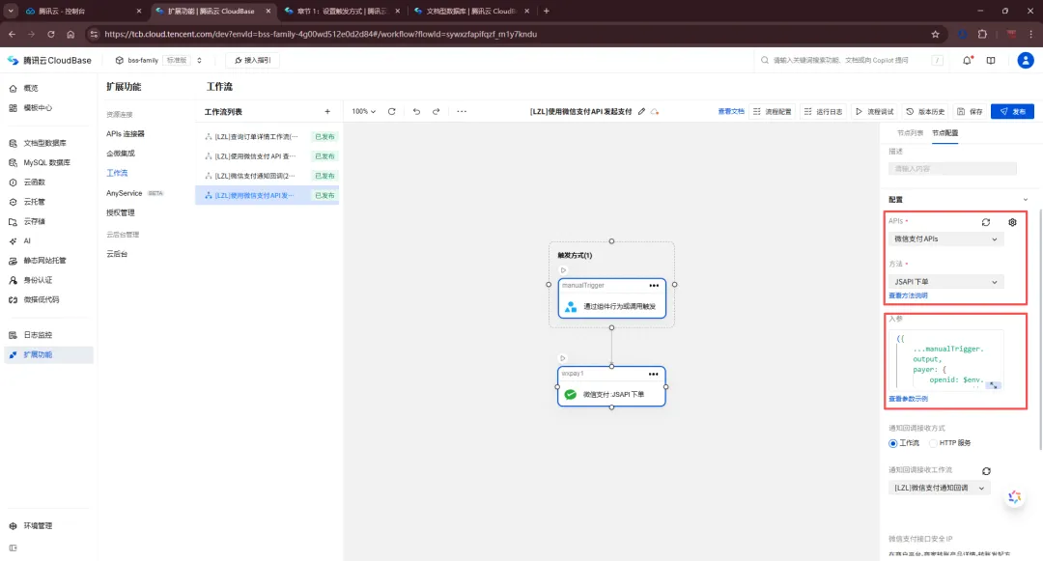Image resolution: width=1043 pixels, height=561 pixels.
Task: Open 静态网站托管 static hosting
Action: 44,261
